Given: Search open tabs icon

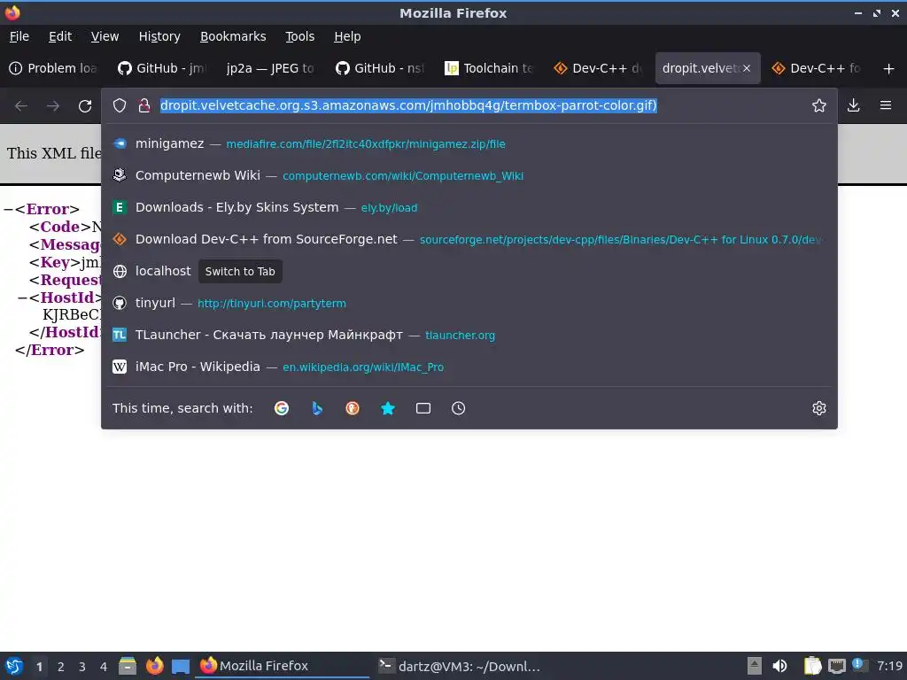Looking at the screenshot, I should [423, 408].
